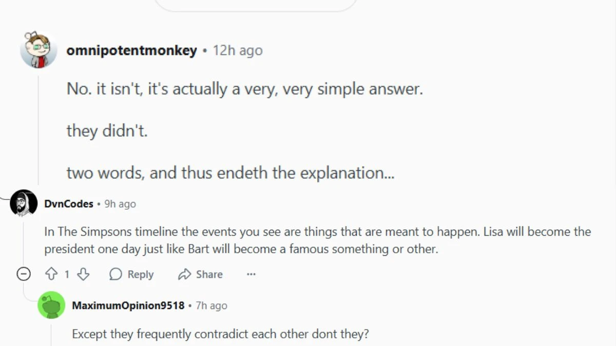
Task: Collapse omnipotentmonkey thread via vertical line
Action: click(x=38, y=127)
